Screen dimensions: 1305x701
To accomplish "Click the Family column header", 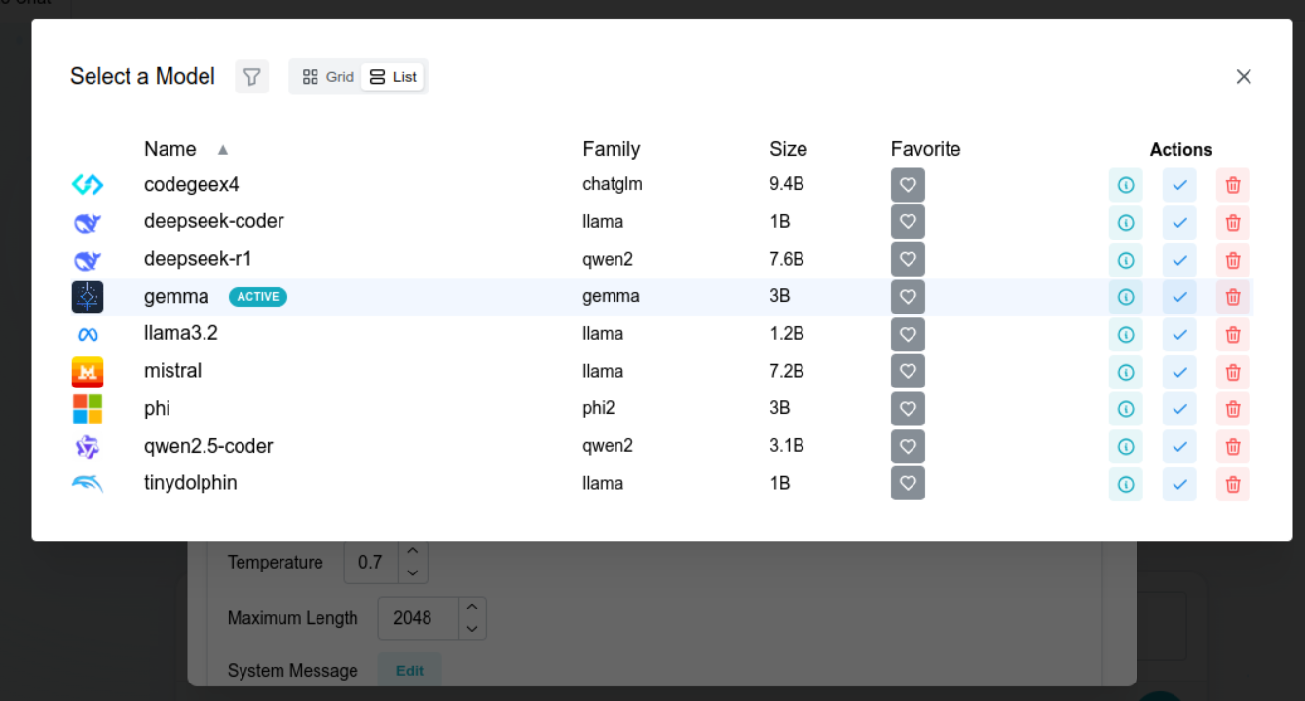I will [612, 149].
